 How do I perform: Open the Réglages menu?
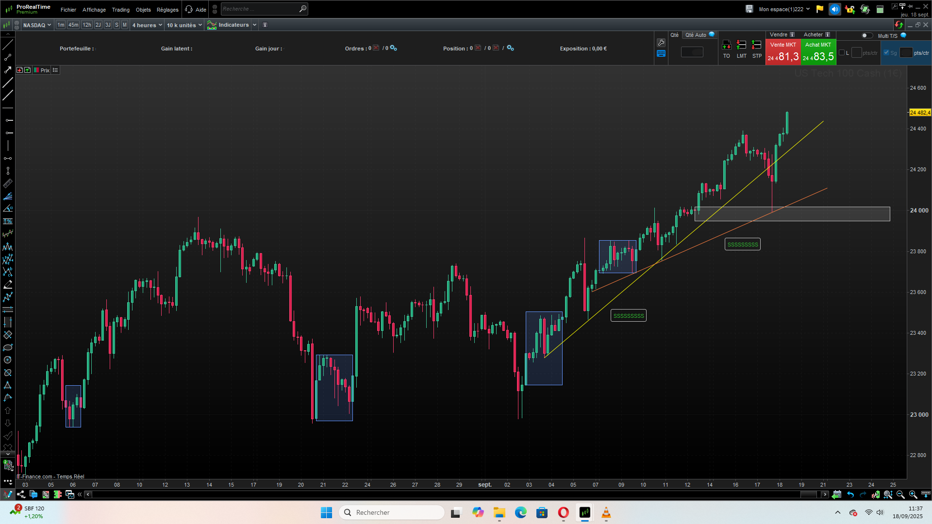(167, 10)
